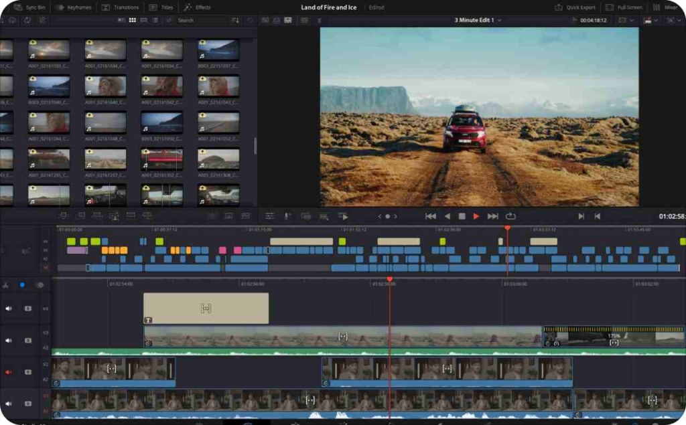Open the Keyframes panel
This screenshot has height=425, width=686.
[70, 7]
